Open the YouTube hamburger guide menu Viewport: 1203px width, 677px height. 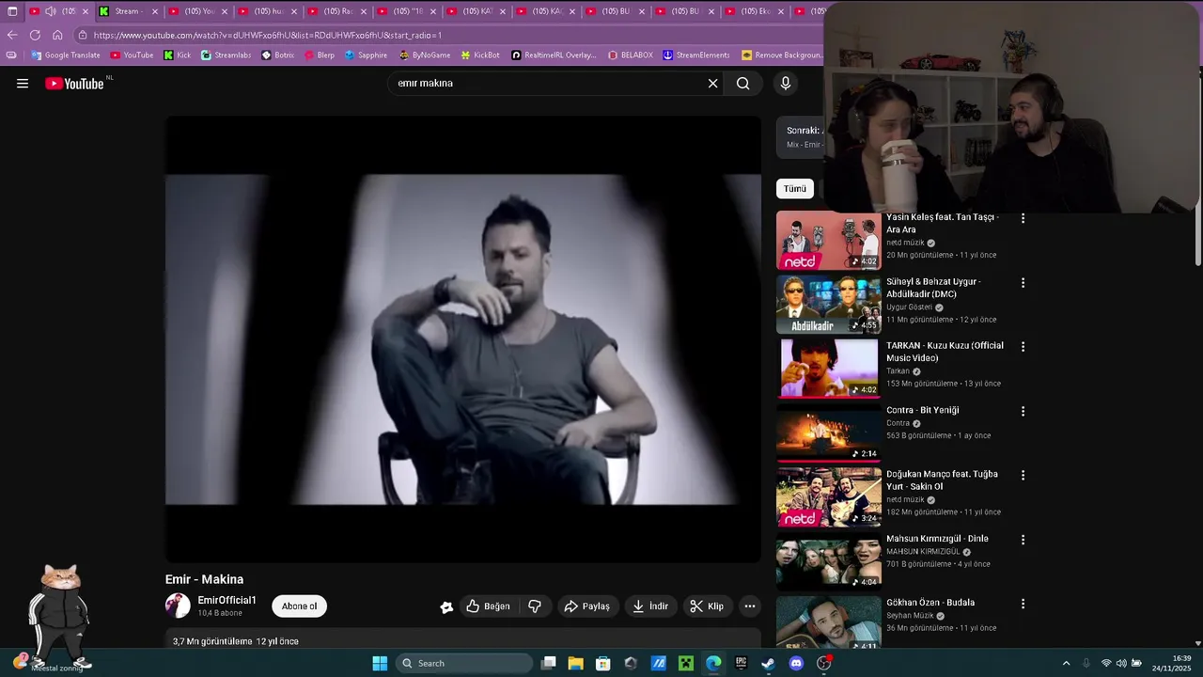[23, 84]
